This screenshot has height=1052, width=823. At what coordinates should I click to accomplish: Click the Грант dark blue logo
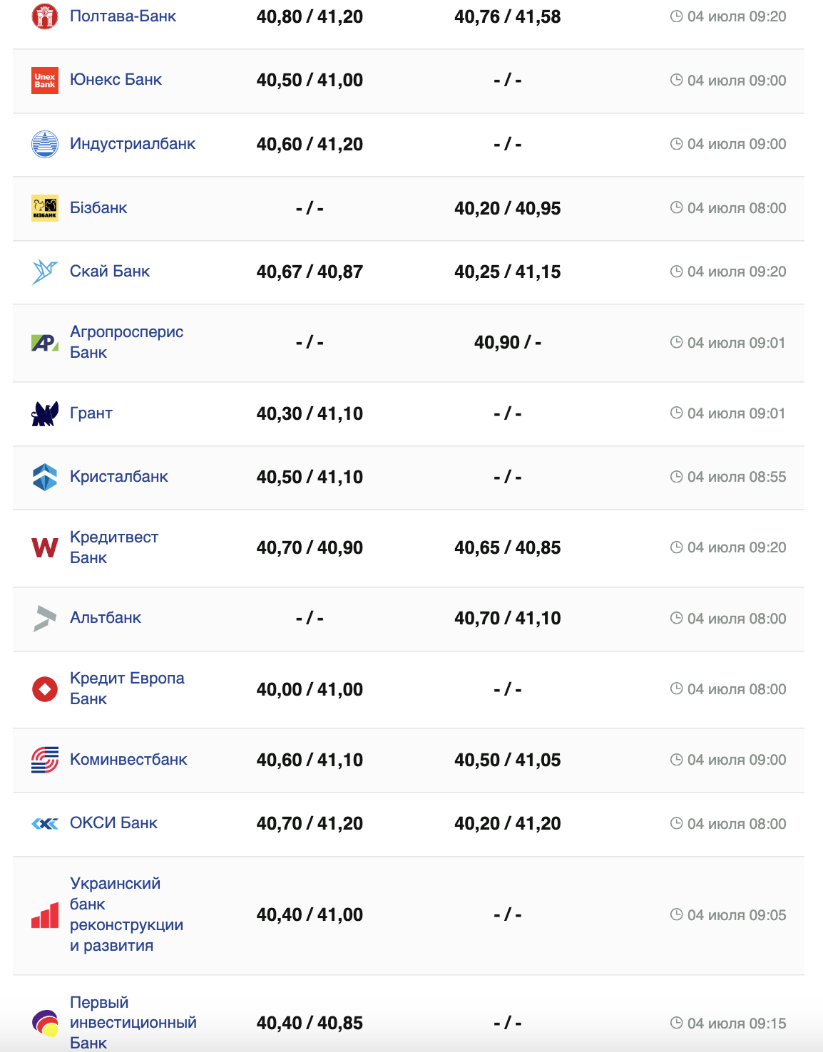tap(45, 413)
